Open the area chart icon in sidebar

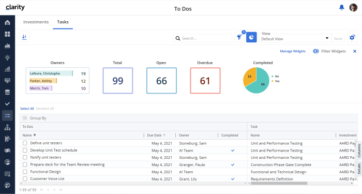[7, 46]
